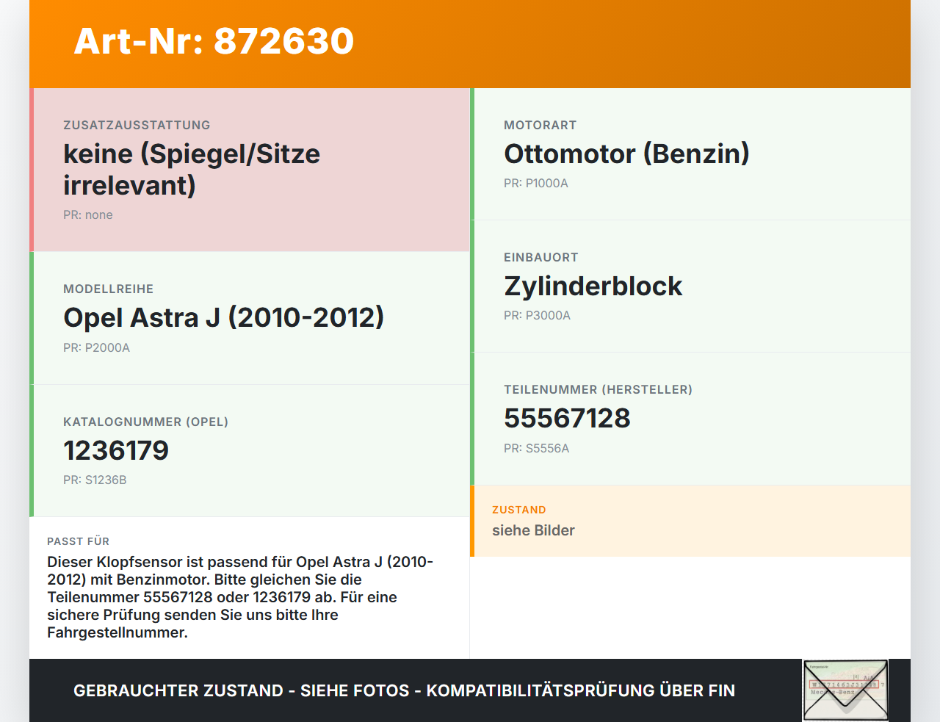Click PR code P1000A label
The image size is (940, 722).
coord(536,183)
